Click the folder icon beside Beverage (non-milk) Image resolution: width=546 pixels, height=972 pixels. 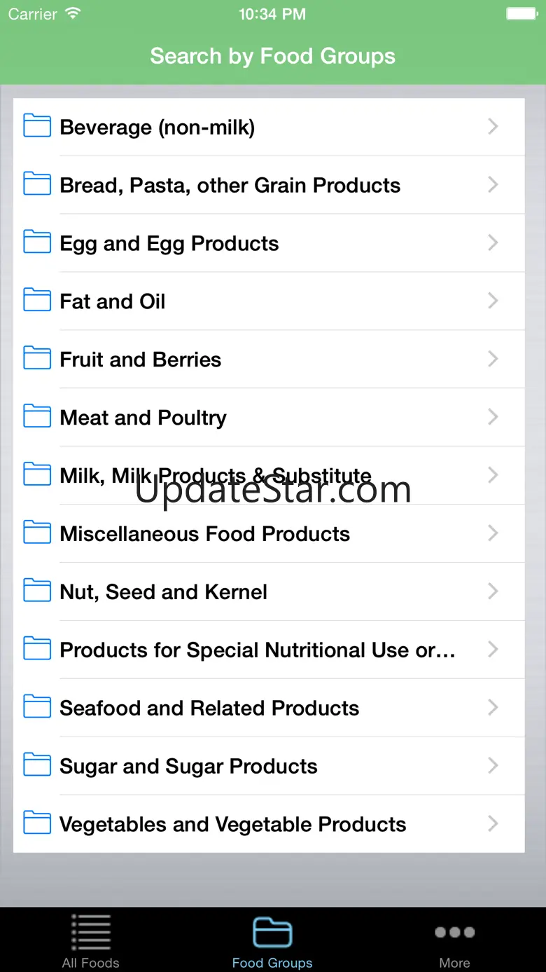(37, 126)
